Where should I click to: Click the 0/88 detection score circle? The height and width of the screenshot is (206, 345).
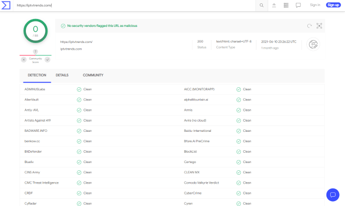(x=35, y=31)
